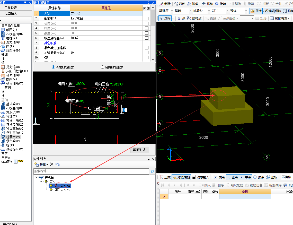Click 钢筋图库 in rebar toolbar
293x225 pixels.
273,185
